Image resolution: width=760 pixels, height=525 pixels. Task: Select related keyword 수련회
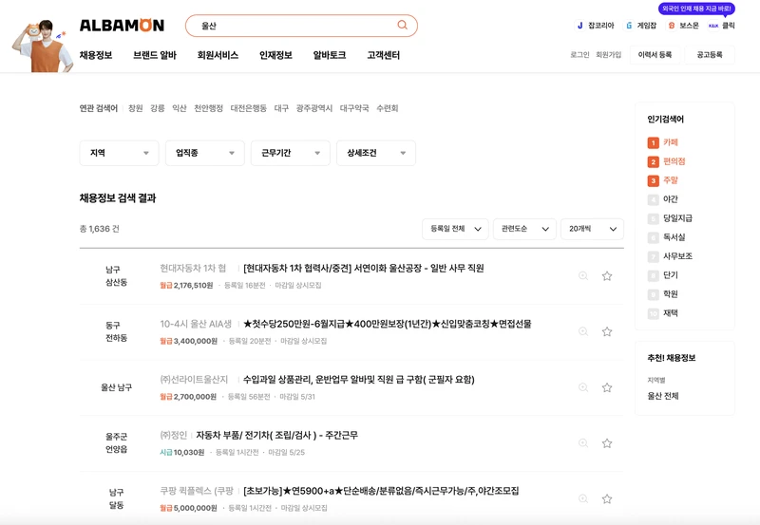tap(388, 108)
